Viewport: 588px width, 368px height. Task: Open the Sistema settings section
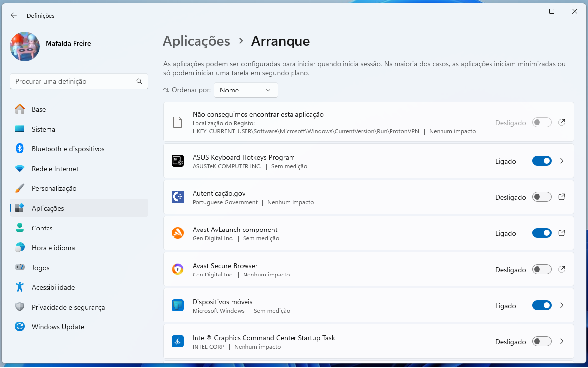click(79, 129)
